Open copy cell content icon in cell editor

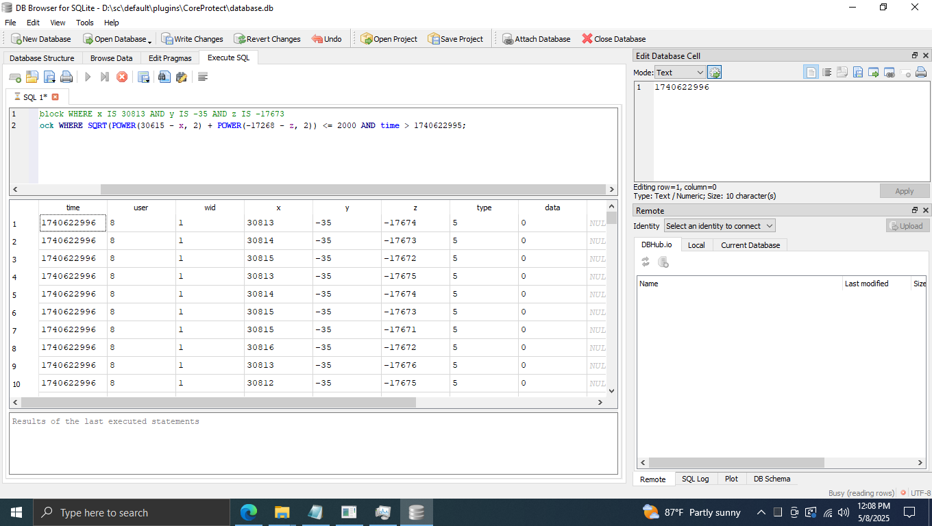[842, 72]
